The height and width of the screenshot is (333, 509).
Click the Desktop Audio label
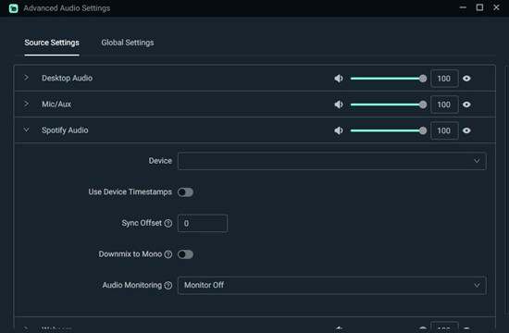[x=68, y=79]
